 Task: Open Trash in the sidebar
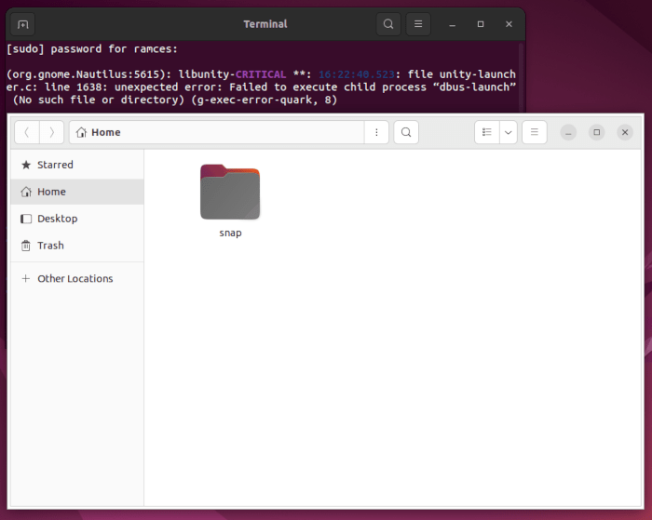click(77, 246)
